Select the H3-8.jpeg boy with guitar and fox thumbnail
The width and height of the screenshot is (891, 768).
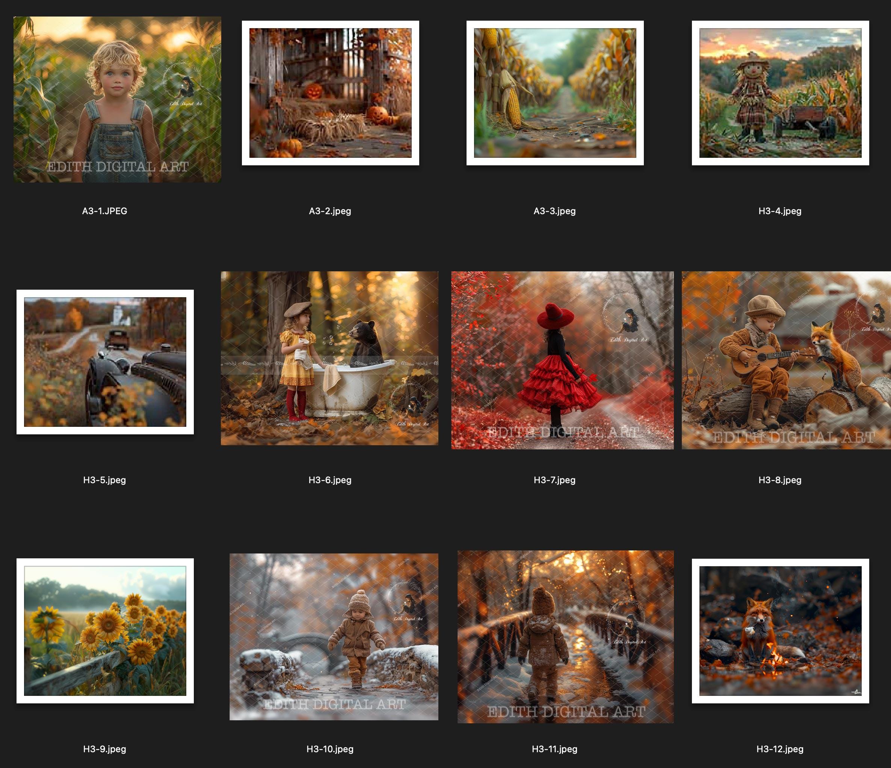(787, 360)
